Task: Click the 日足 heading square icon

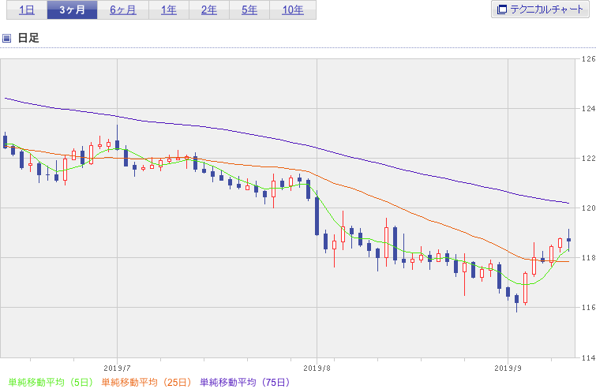Action: 6,38
